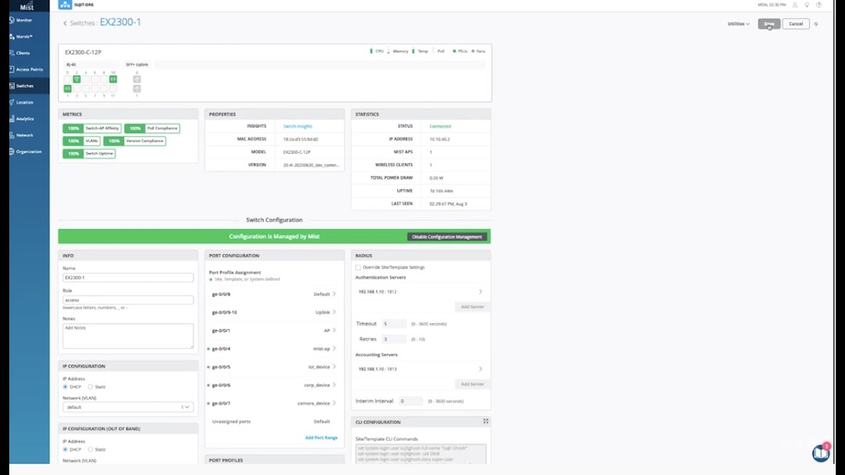Click the Mist logo
This screenshot has height=475, width=845.
[x=26, y=6]
